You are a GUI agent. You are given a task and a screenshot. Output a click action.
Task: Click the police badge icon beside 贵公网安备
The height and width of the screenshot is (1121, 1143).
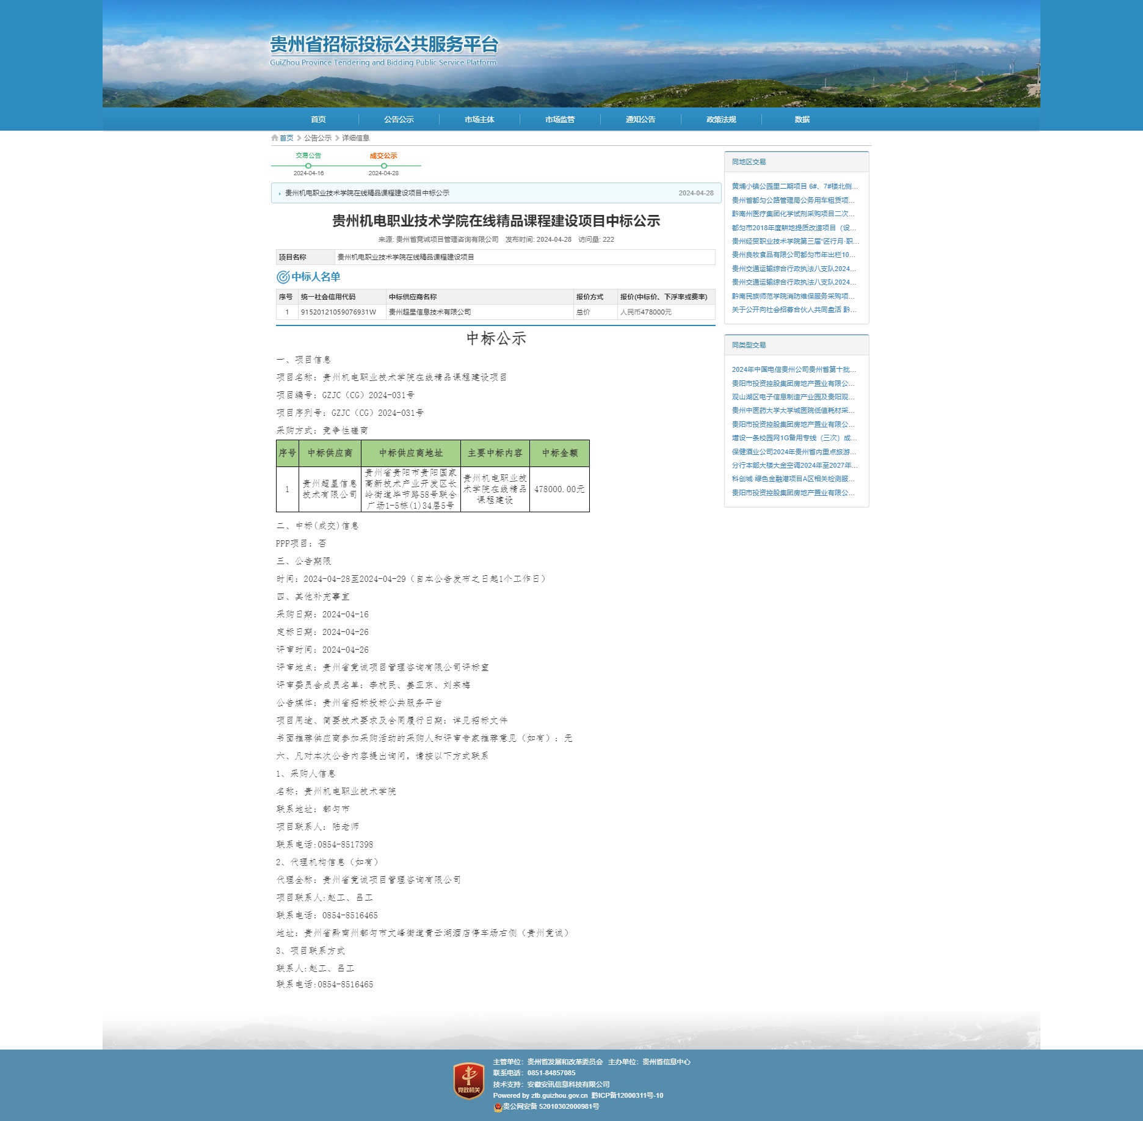point(498,1107)
